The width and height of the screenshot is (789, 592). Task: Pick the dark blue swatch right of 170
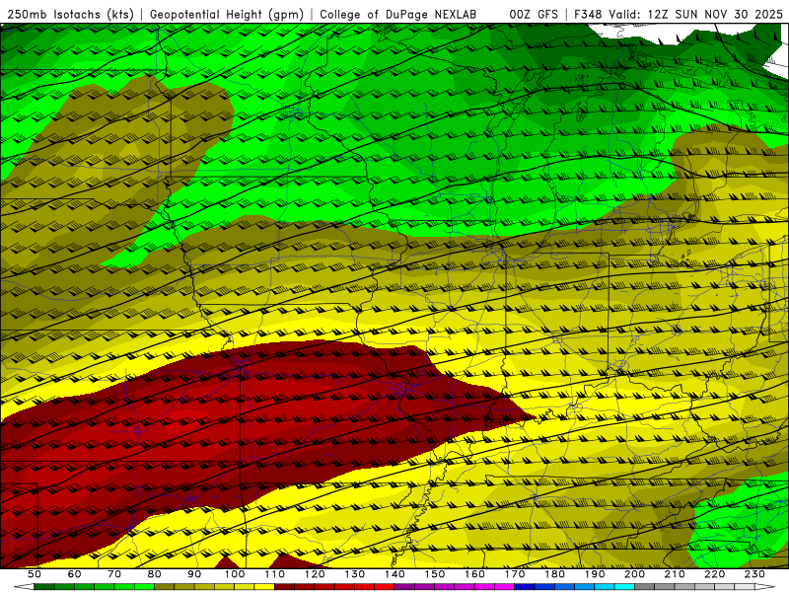(x=525, y=586)
